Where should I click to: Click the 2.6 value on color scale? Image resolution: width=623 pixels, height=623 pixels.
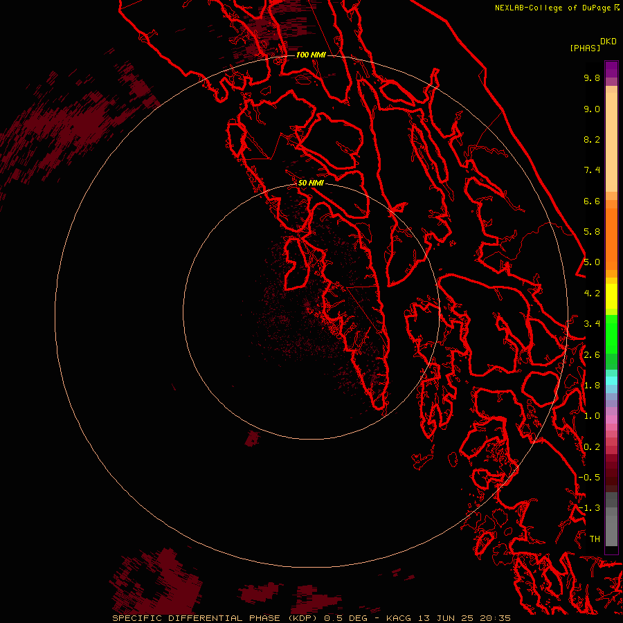592,355
